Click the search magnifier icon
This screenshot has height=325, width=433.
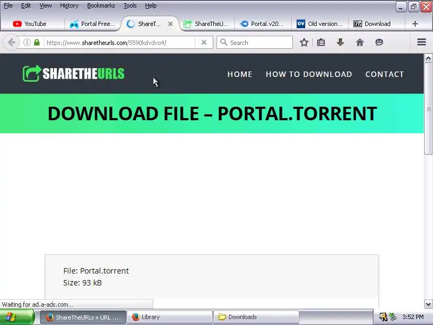pos(224,43)
